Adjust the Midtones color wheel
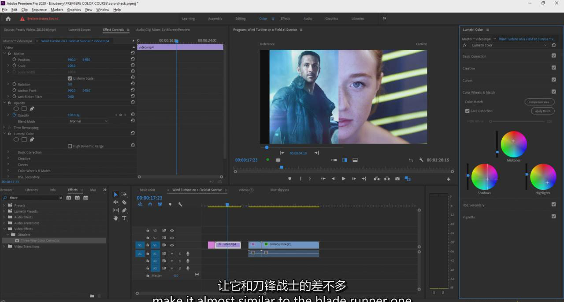564x302 pixels. (514, 144)
